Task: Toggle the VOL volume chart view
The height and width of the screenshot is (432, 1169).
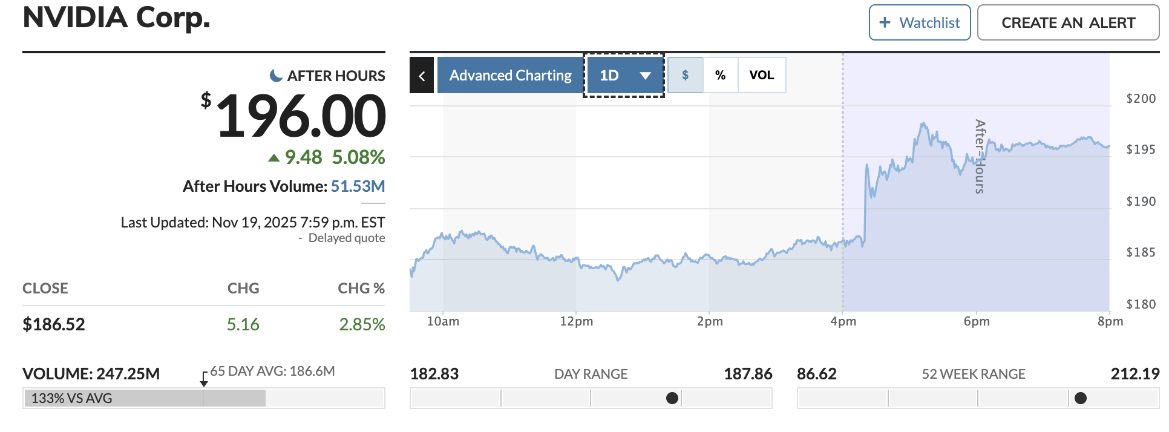Action: (x=761, y=76)
